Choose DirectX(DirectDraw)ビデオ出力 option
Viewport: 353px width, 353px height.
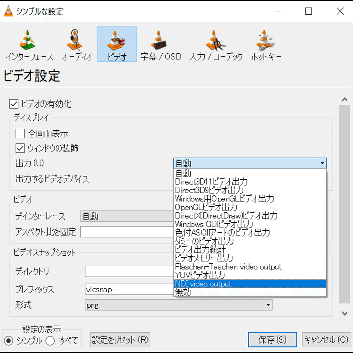[250, 216]
